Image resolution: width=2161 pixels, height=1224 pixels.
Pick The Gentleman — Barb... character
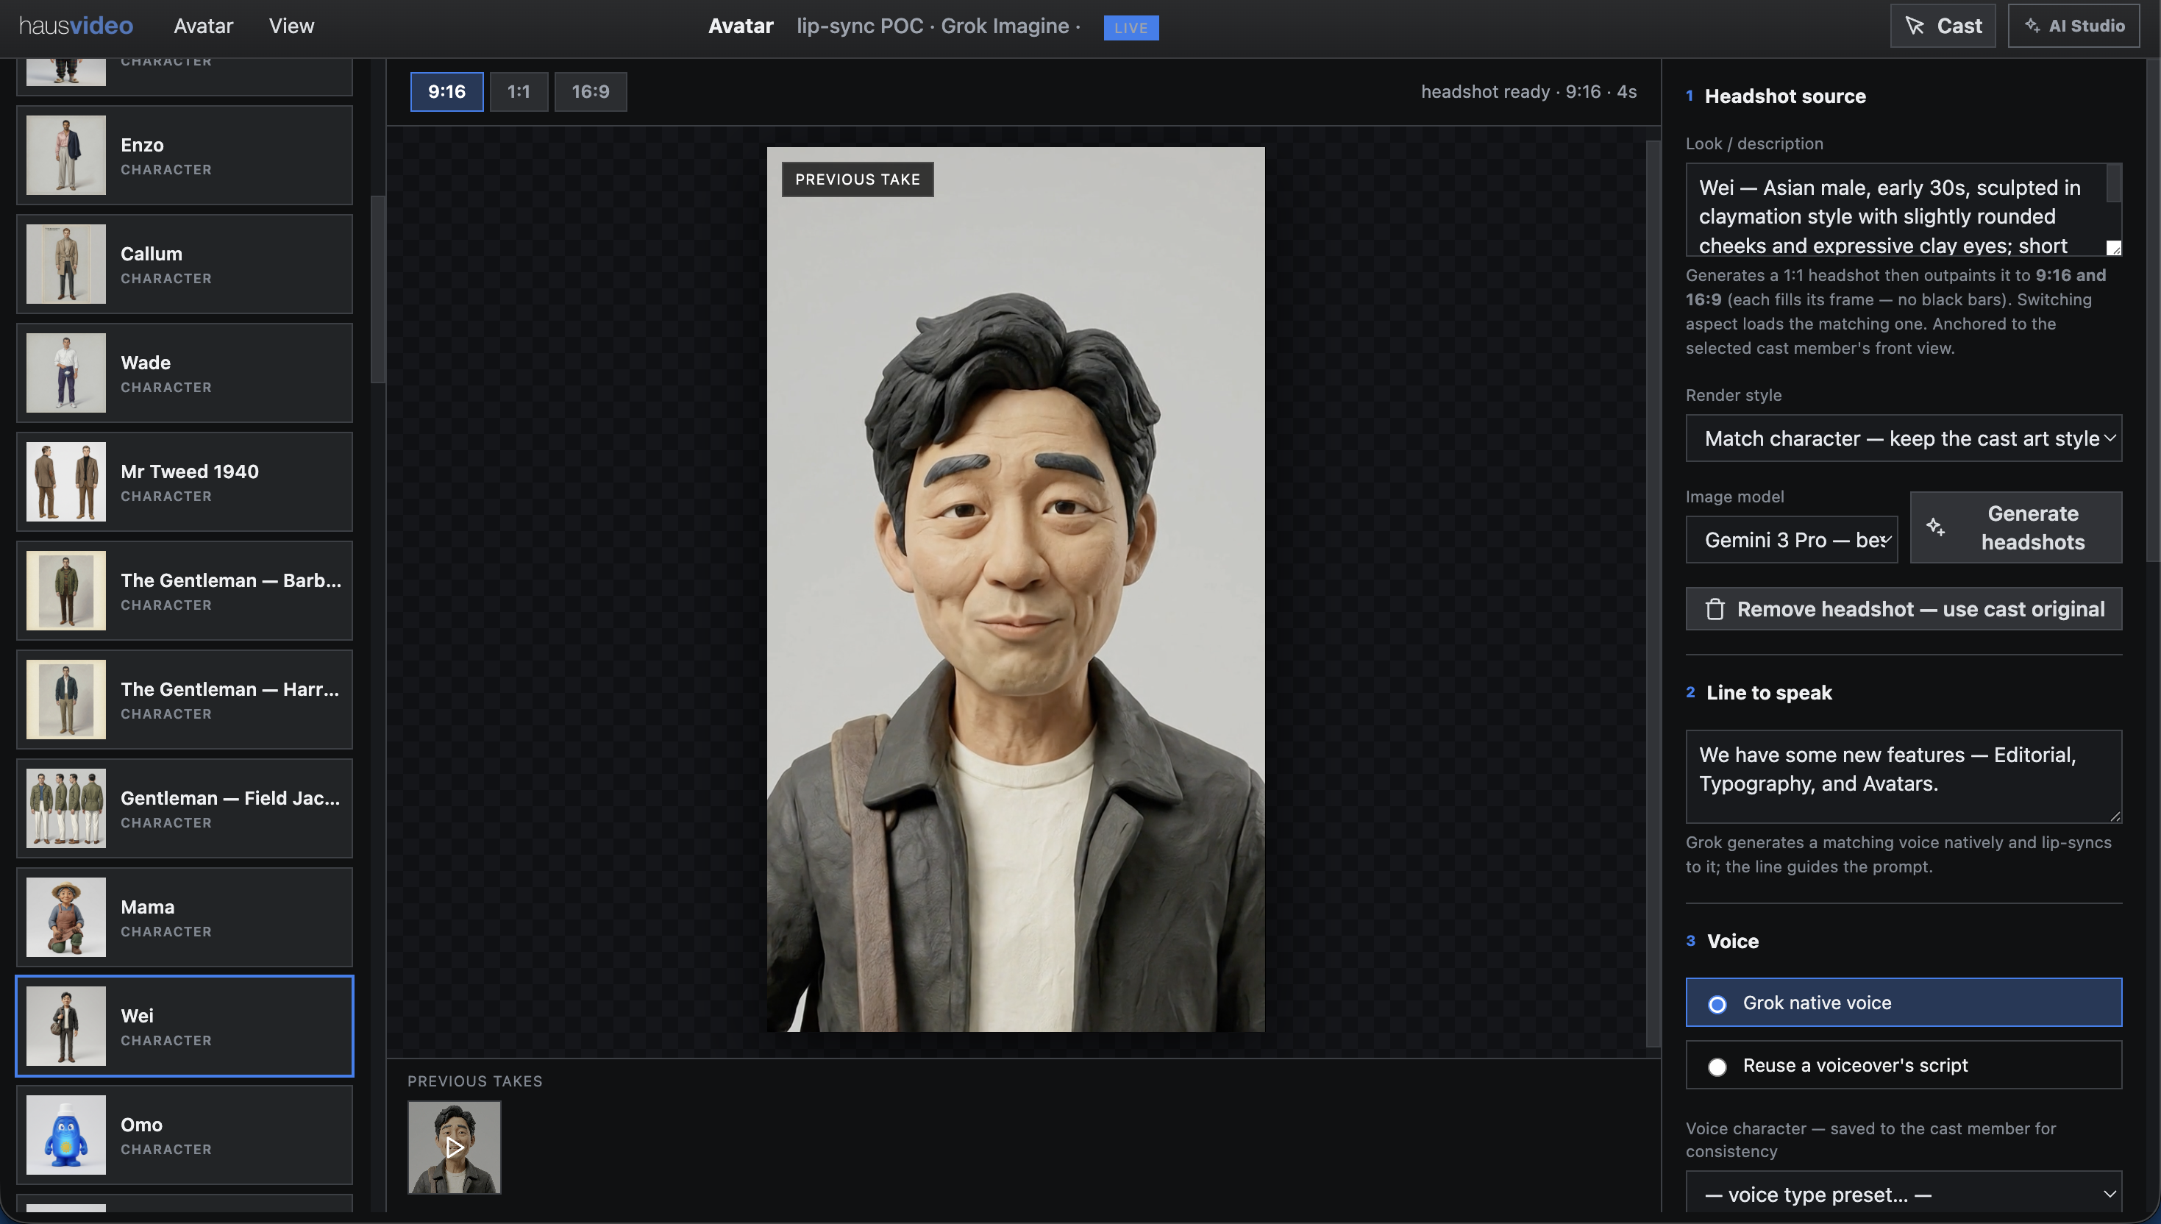184,590
